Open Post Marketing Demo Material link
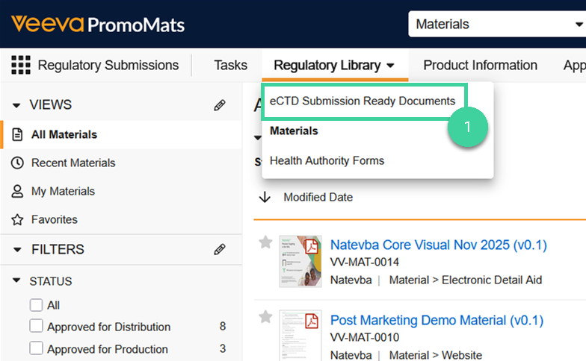Screen dimensions: 586x361 (x=437, y=320)
